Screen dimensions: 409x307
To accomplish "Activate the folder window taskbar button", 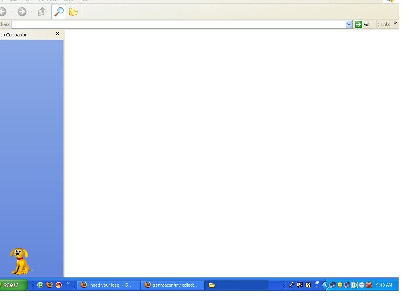I will pos(236,285).
